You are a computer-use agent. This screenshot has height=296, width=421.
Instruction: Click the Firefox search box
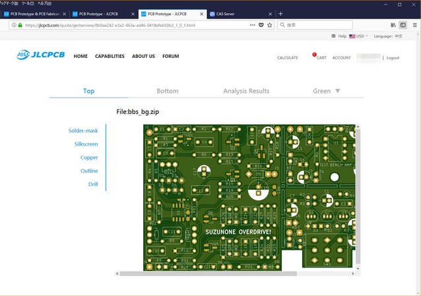315,25
